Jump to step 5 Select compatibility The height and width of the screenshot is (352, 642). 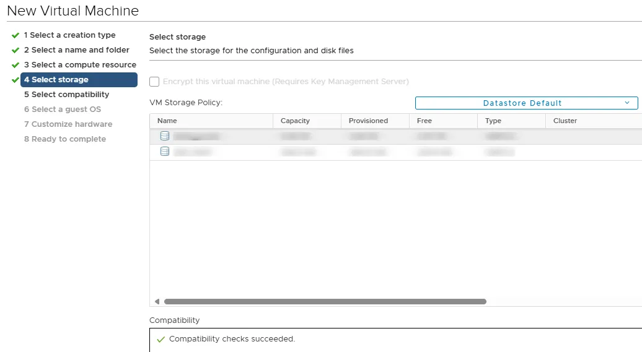(x=66, y=95)
